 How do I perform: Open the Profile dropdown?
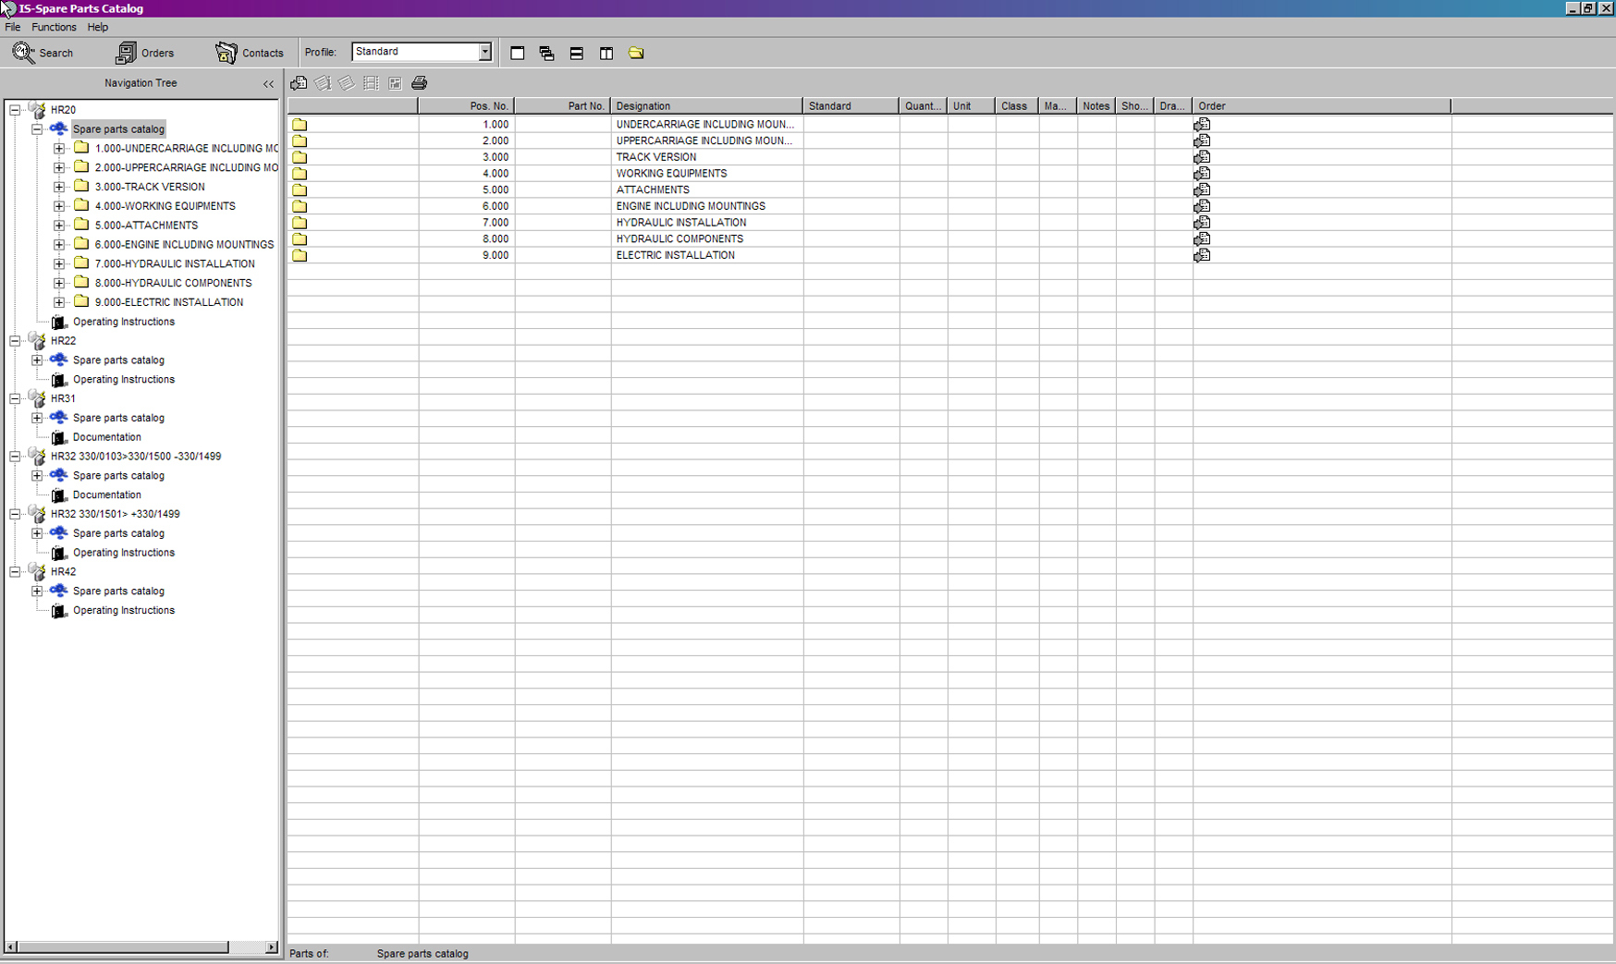(x=484, y=53)
